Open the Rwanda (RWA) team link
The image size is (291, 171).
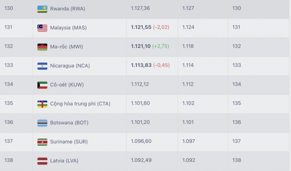[x=68, y=9]
